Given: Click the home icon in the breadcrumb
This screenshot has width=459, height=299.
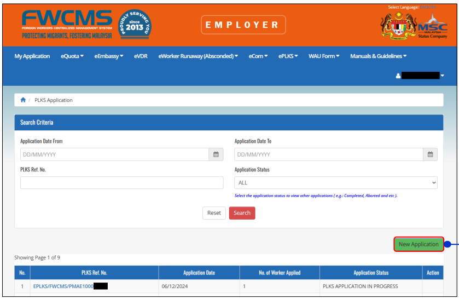Looking at the screenshot, I should [x=23, y=100].
